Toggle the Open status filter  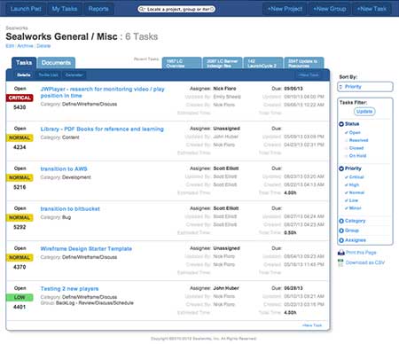point(353,133)
